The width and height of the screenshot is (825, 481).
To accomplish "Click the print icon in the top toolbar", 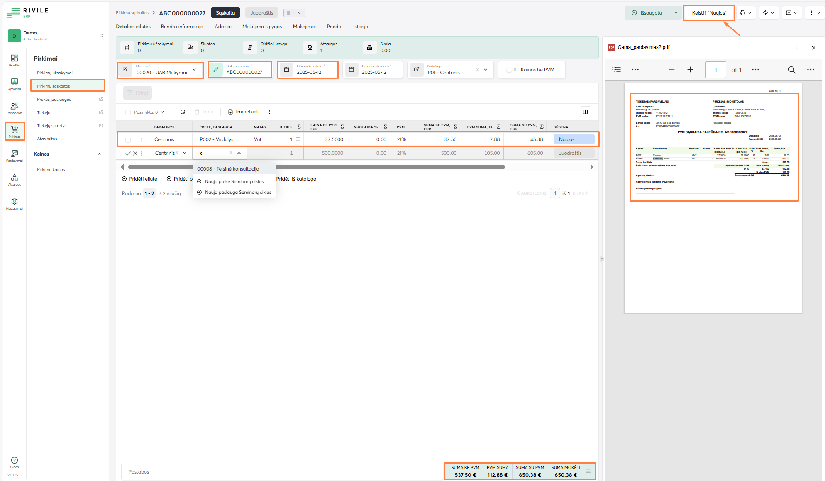I will click(x=743, y=13).
